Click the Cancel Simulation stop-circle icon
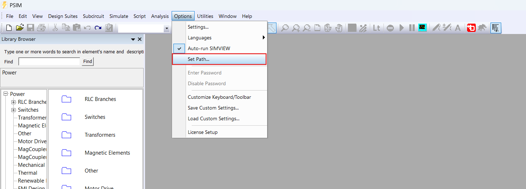526x189 pixels. pyautogui.click(x=391, y=28)
